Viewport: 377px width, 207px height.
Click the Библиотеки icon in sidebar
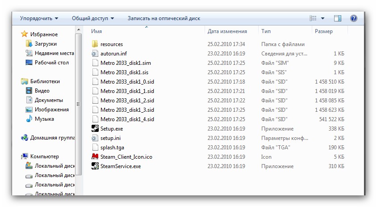tap(24, 81)
